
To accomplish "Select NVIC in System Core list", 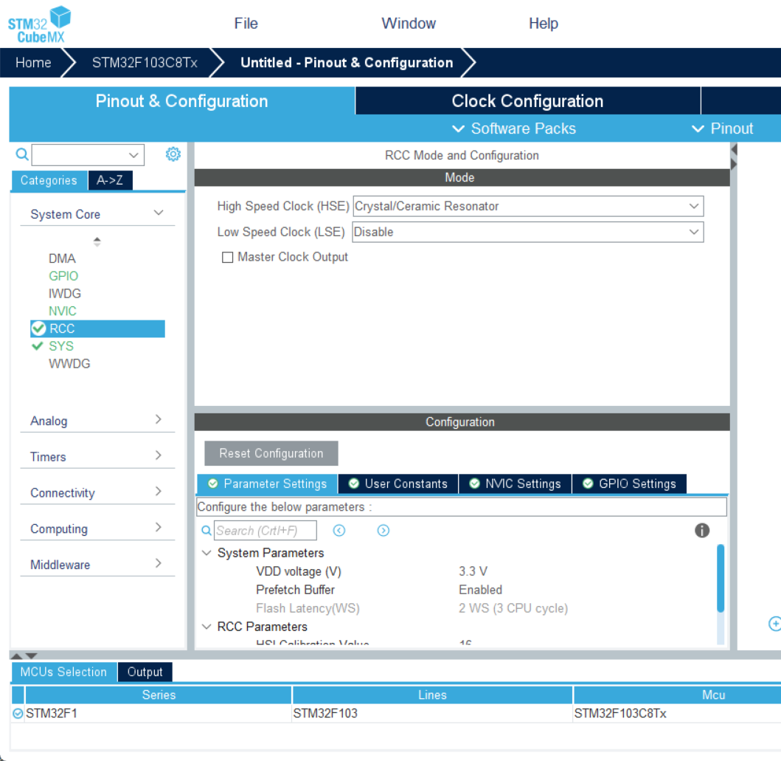I will [63, 311].
